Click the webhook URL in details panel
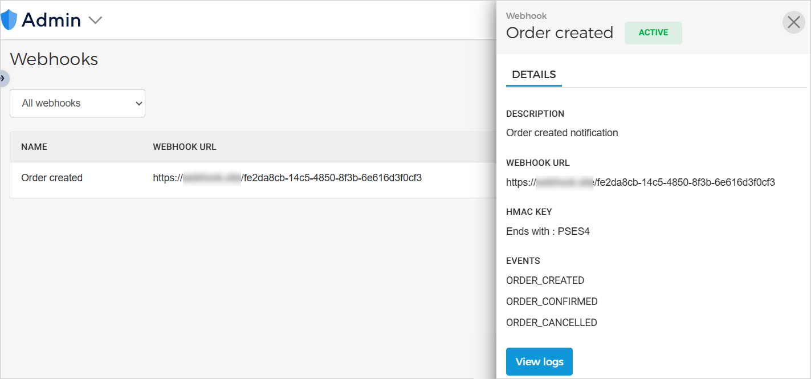This screenshot has width=811, height=379. [640, 182]
